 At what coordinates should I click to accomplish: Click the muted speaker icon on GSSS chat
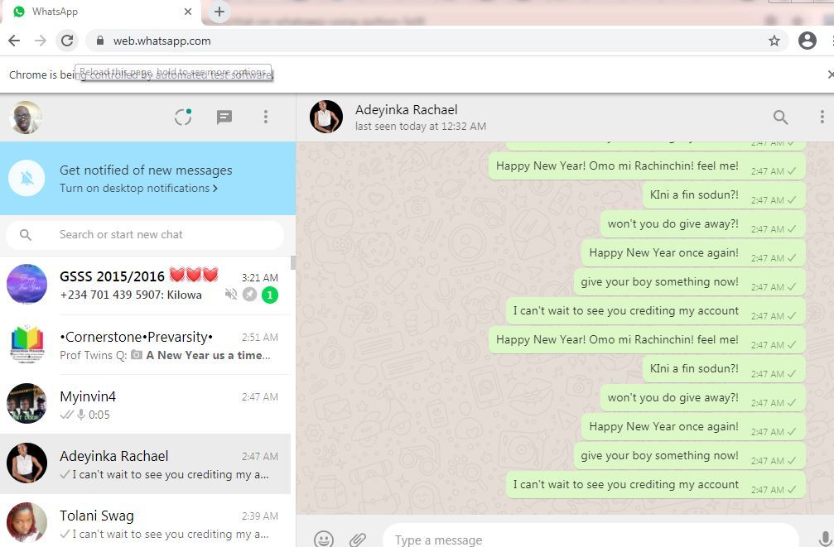(231, 294)
